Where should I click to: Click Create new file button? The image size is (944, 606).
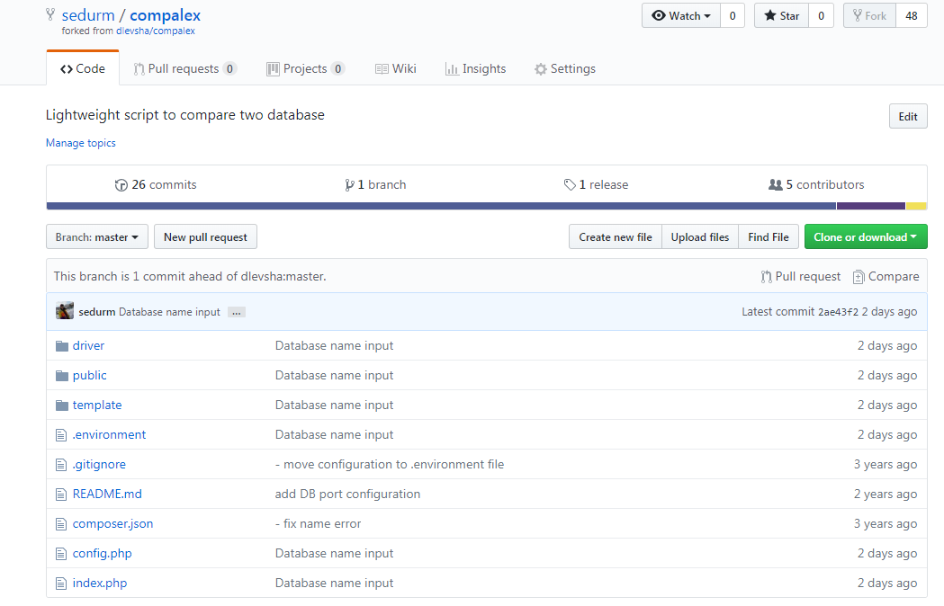coord(616,236)
